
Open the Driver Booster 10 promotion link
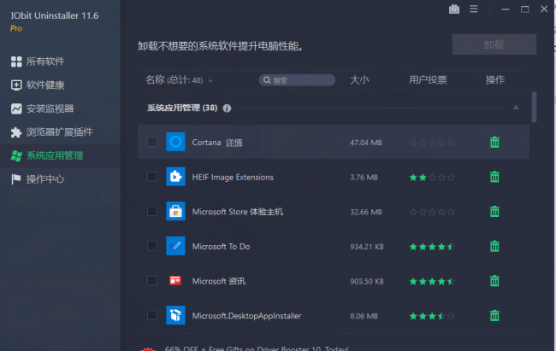click(257, 348)
